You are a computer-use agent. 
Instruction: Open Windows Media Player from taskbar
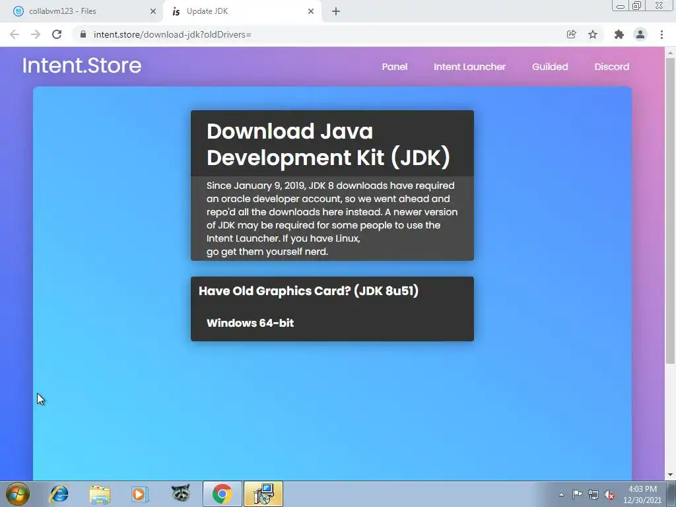tap(140, 494)
